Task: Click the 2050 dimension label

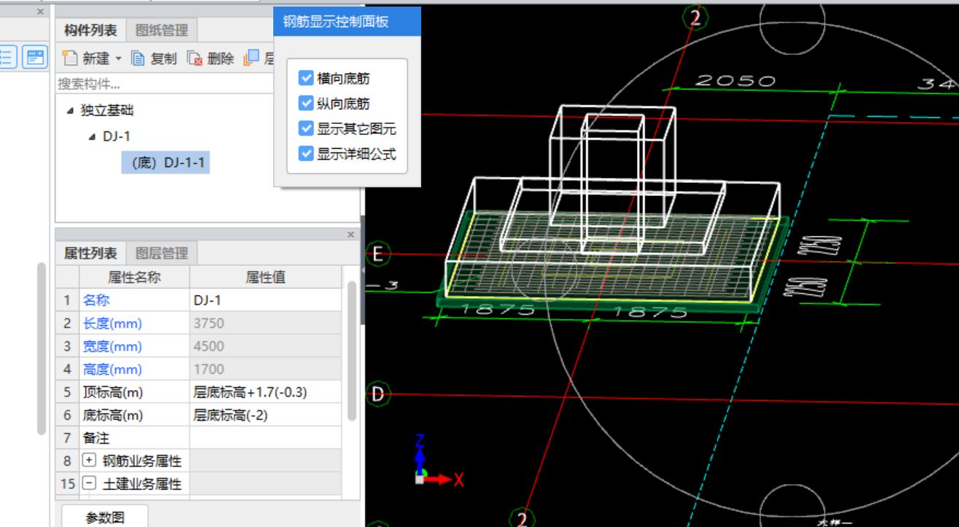Action: 735,80
